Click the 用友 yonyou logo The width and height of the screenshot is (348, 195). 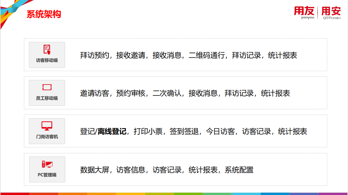point(304,13)
